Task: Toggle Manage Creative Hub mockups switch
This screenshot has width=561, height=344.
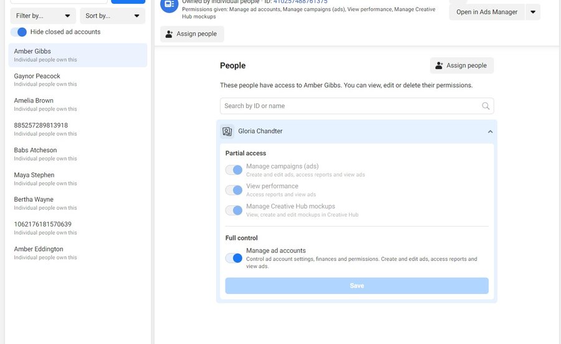Action: (x=234, y=210)
